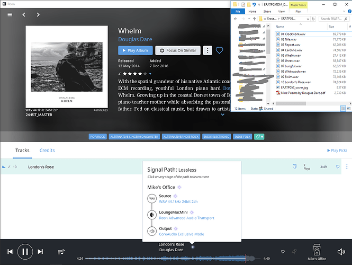Select the POP/ROCK genre tag
The height and width of the screenshot is (265, 352).
tap(97, 137)
